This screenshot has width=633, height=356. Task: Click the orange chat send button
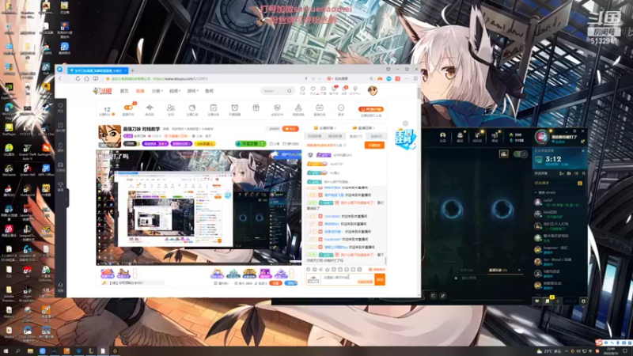380,279
